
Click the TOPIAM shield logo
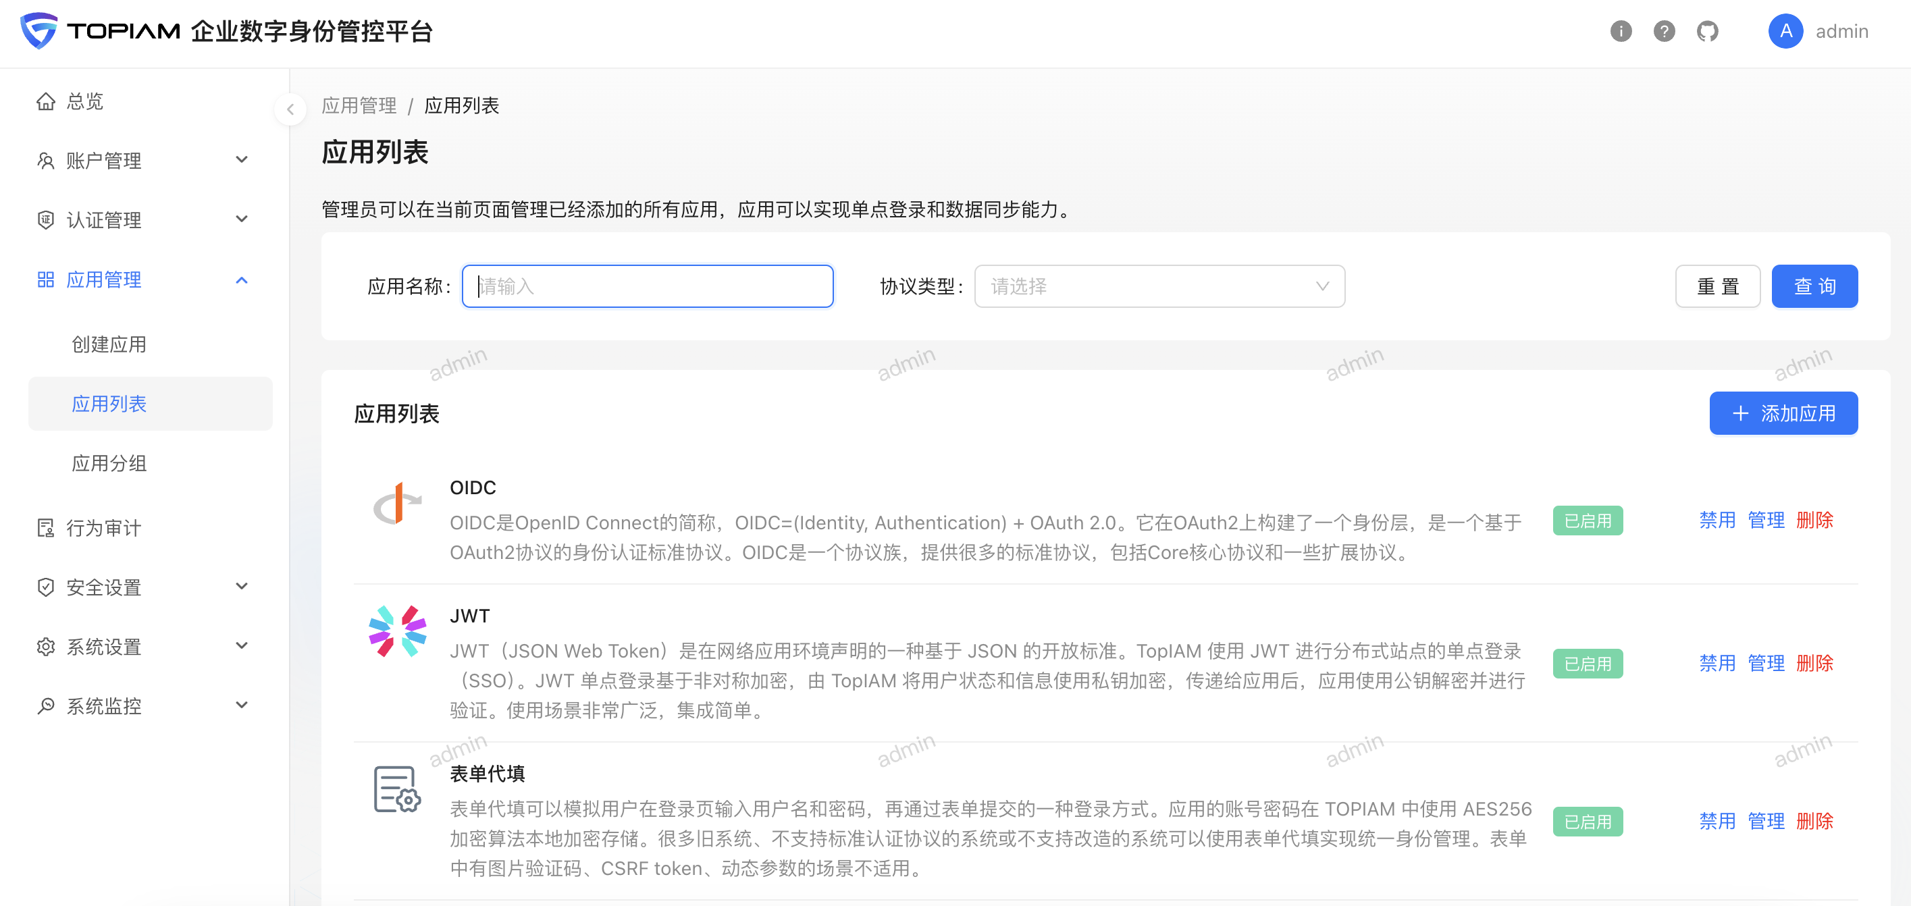click(x=38, y=30)
